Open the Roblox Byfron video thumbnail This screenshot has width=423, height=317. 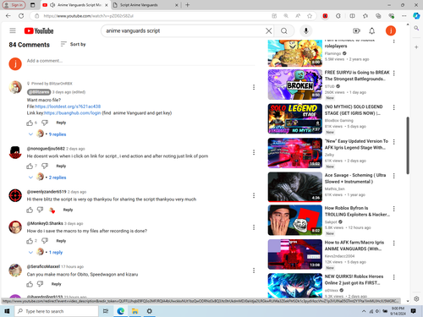295,220
